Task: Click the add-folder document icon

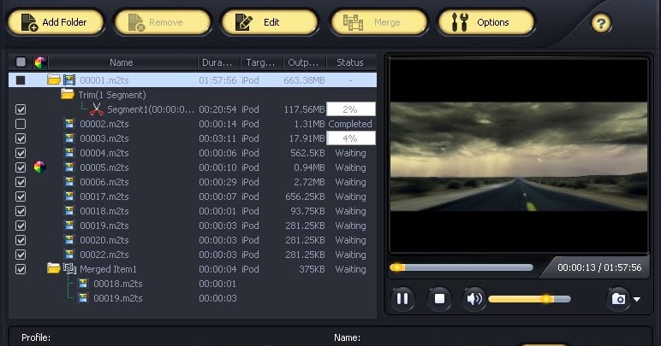Action: click(29, 22)
